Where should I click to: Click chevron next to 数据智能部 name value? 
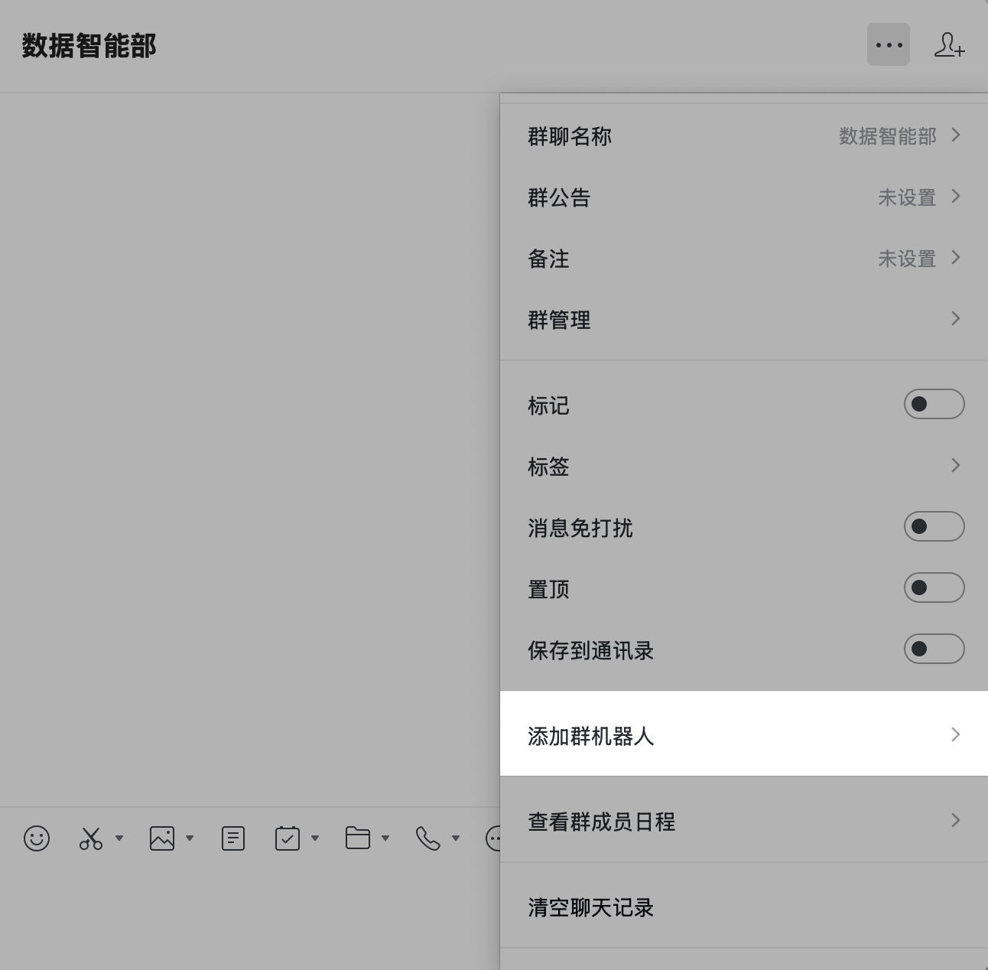coord(955,135)
